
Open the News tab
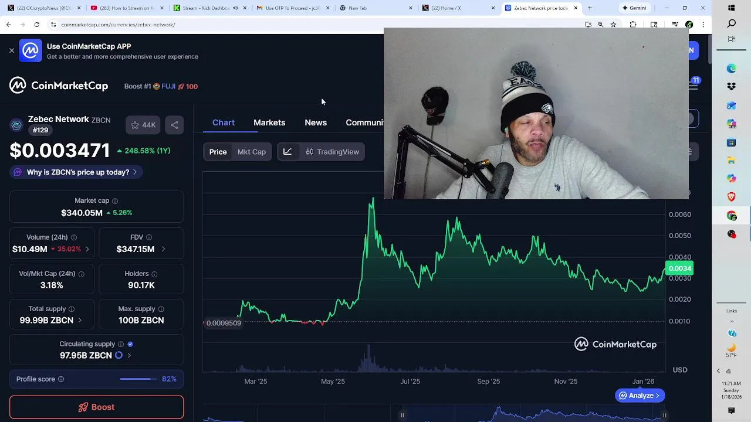coord(316,122)
